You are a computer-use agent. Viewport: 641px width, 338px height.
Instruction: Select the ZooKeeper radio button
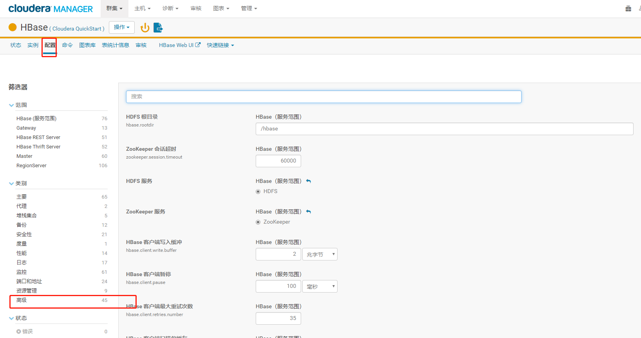pos(258,222)
